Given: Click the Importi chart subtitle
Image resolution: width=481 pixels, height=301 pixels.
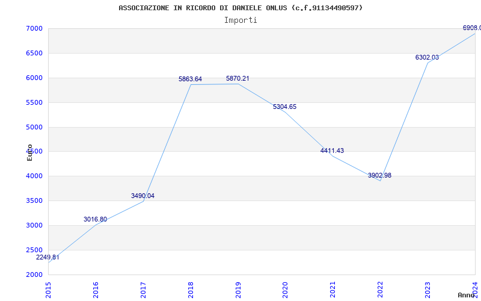Looking at the screenshot, I should 240,20.
